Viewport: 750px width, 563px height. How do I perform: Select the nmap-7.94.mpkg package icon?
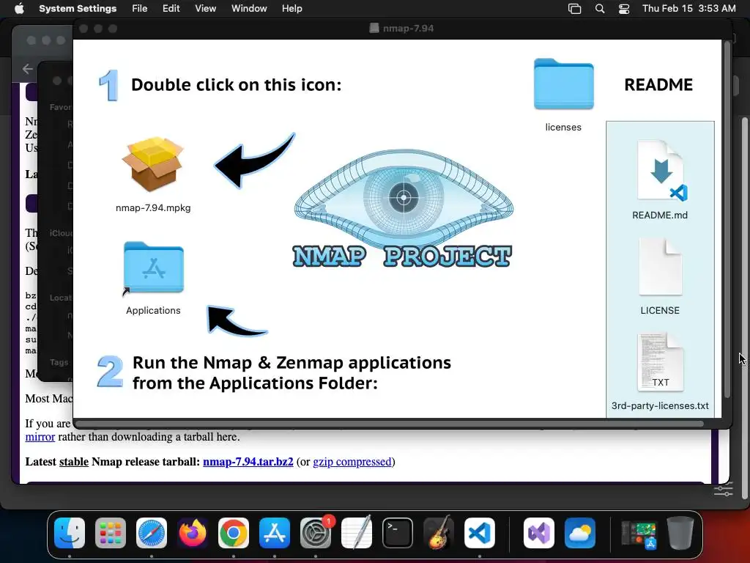click(x=152, y=163)
